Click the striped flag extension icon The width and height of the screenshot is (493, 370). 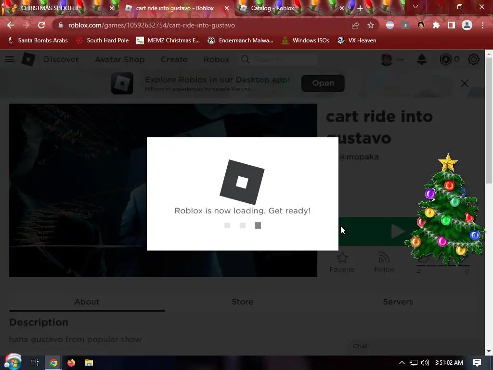tap(390, 25)
